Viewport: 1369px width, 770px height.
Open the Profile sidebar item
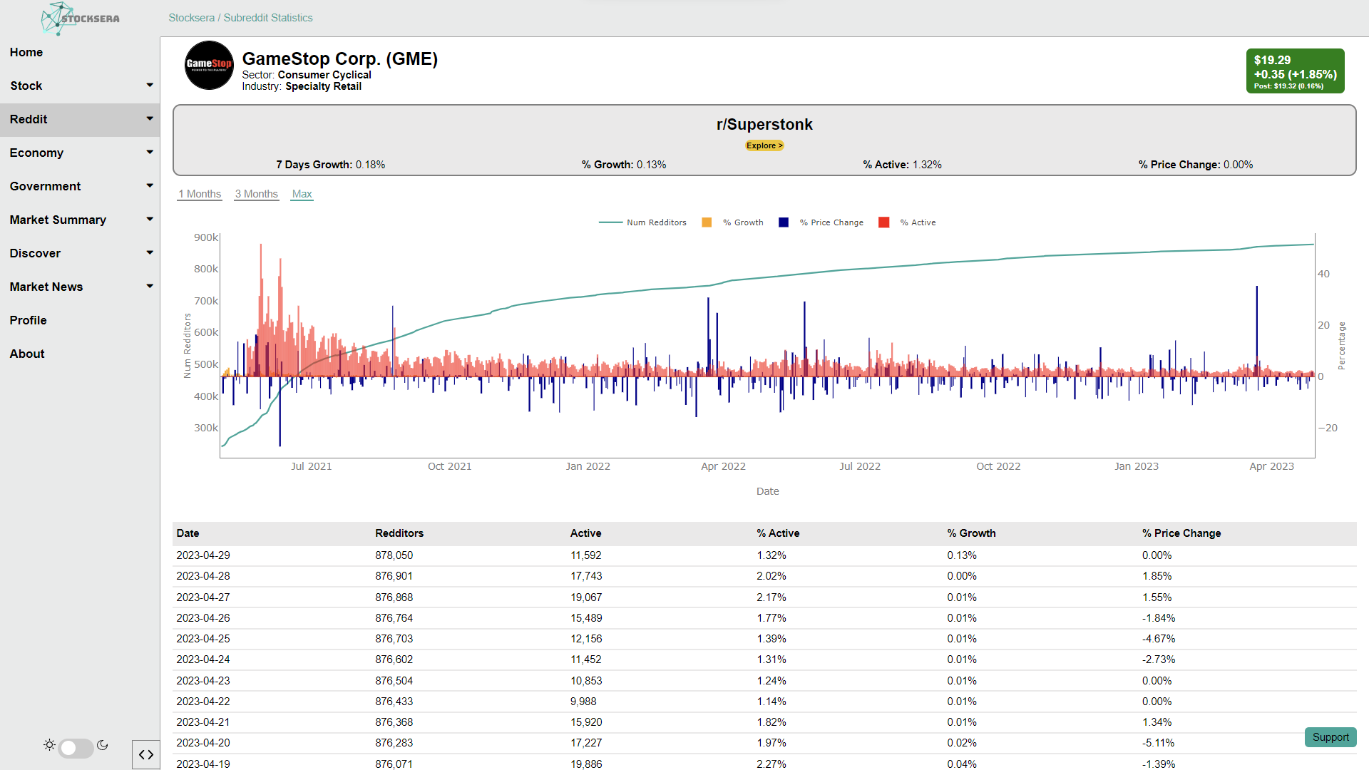[29, 320]
